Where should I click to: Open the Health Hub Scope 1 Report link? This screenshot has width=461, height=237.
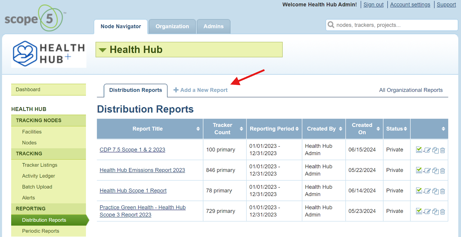[133, 190]
